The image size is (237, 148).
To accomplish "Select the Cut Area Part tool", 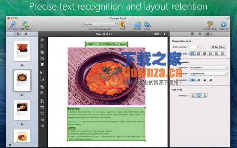I will [42, 93].
